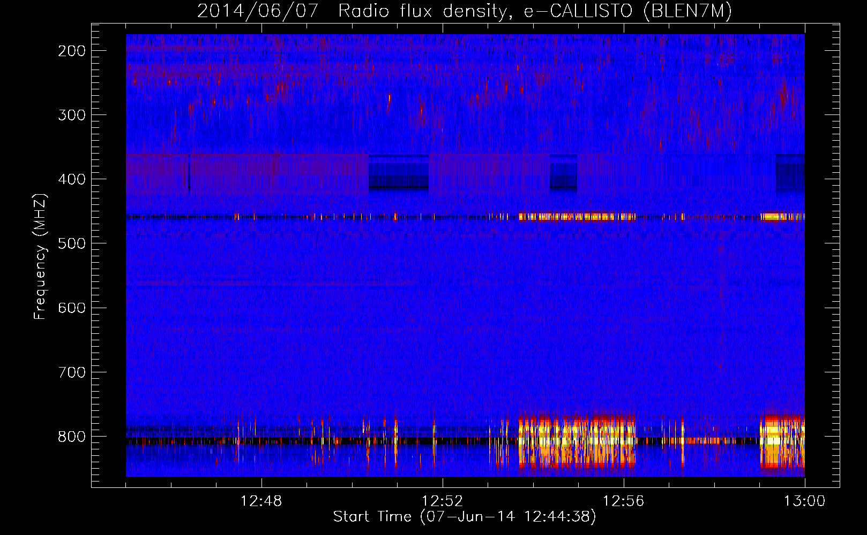The width and height of the screenshot is (867, 535).
Task: Click the 300 frequency tick label
Action: tap(72, 115)
